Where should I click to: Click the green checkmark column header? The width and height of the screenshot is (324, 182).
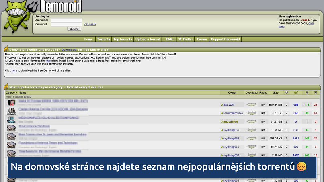296,92
